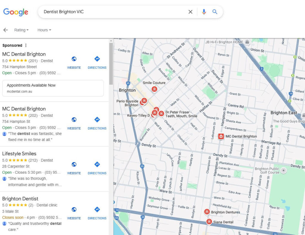Click the Google logo

coord(16,12)
